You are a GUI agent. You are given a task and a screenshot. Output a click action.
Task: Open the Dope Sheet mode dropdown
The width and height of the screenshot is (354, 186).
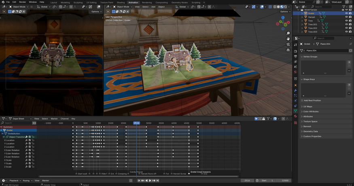20,119
